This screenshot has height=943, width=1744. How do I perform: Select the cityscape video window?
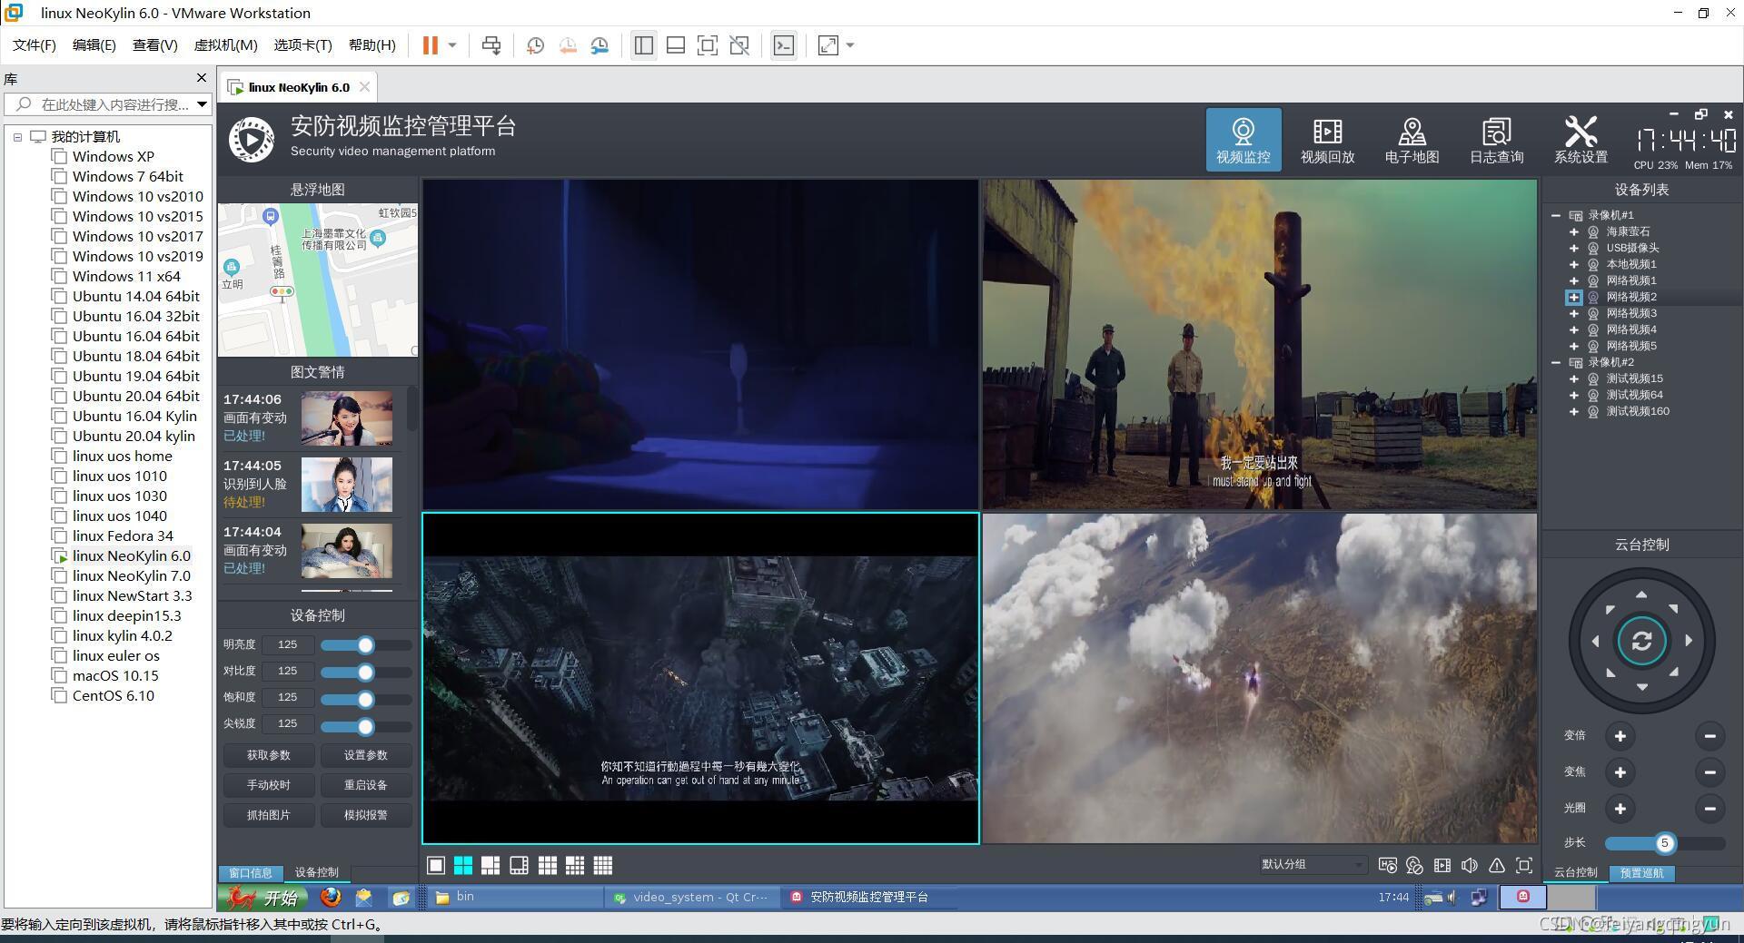tap(700, 678)
